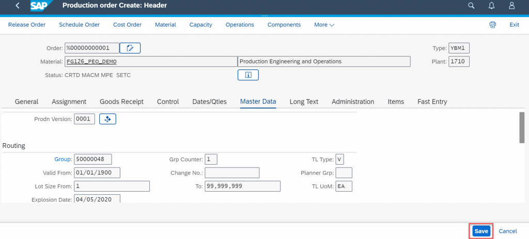This screenshot has height=239, width=529.
Task: Open the user profile icon
Action: tap(512, 5)
